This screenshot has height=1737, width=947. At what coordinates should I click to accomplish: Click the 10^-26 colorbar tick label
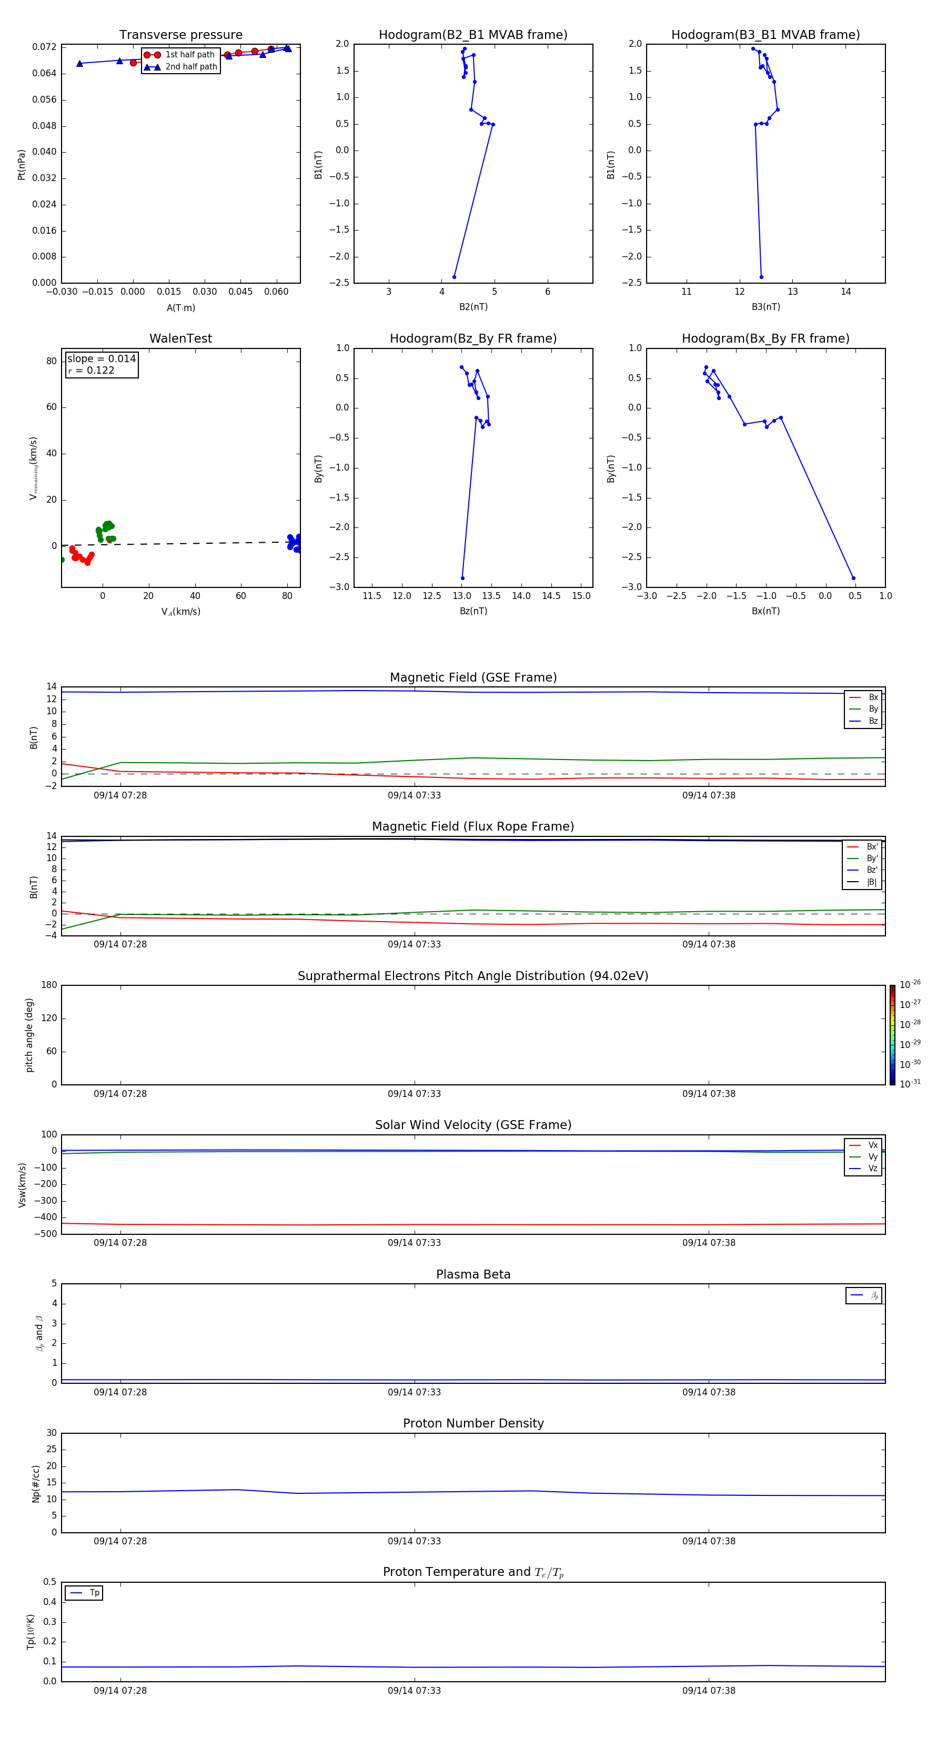(x=910, y=984)
